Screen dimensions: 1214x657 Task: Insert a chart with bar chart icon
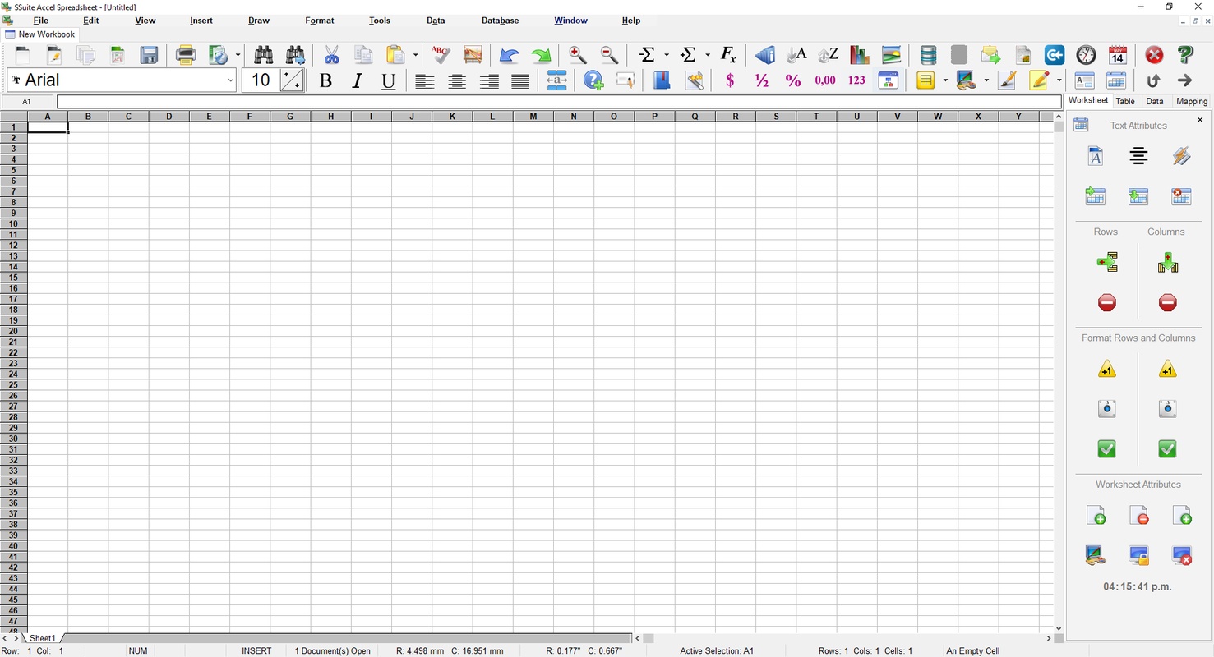860,55
